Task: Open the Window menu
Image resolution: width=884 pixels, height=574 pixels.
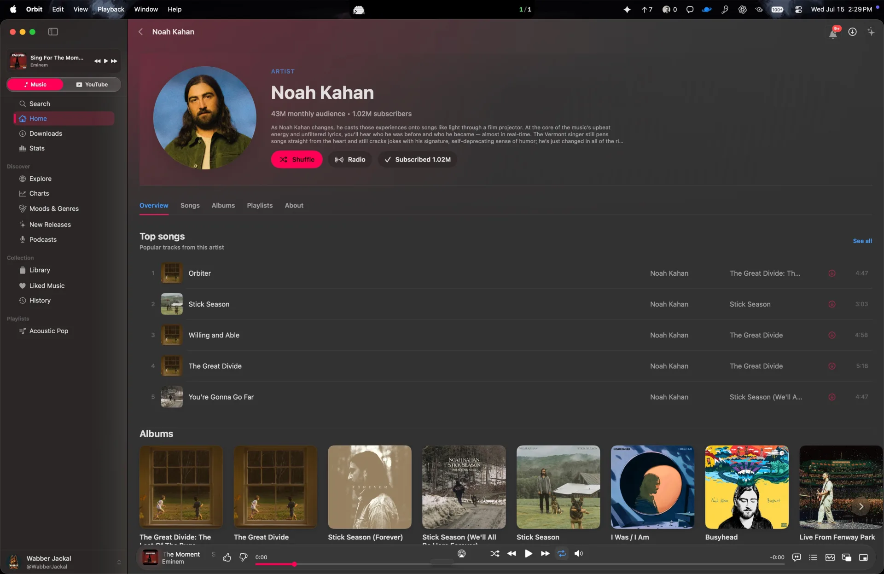Action: [x=146, y=9]
